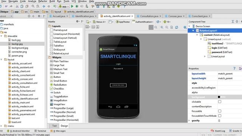The width and height of the screenshot is (242, 136).
Task: Switch to Consultation.java tab
Action: click(x=149, y=16)
